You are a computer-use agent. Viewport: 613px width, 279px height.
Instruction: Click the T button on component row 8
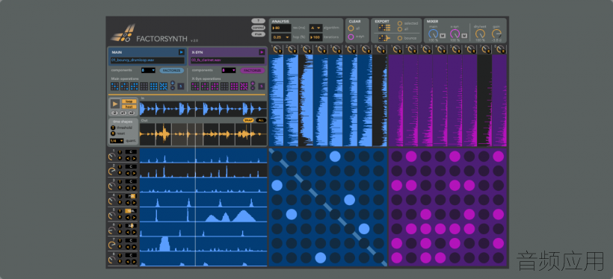[120, 255]
